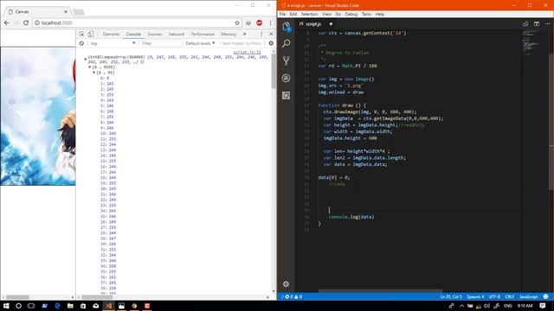
Task: Open Task View on taskbar
Action: click(x=31, y=306)
